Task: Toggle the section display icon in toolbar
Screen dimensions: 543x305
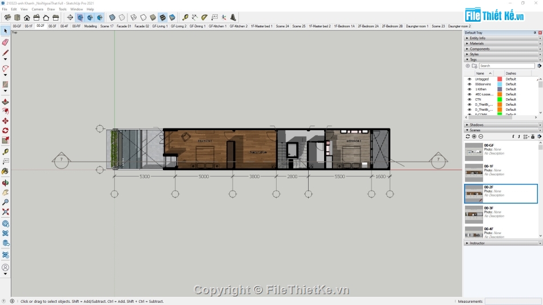Action: tap(80, 17)
